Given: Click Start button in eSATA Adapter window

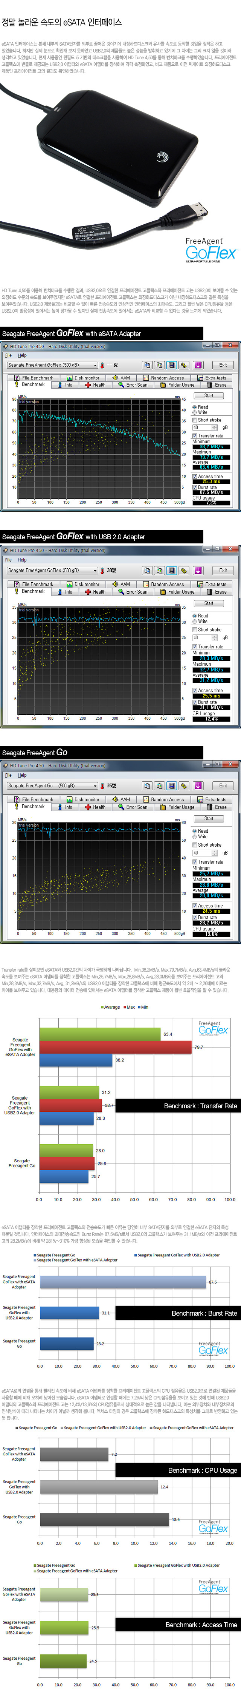Looking at the screenshot, I should click(x=209, y=396).
